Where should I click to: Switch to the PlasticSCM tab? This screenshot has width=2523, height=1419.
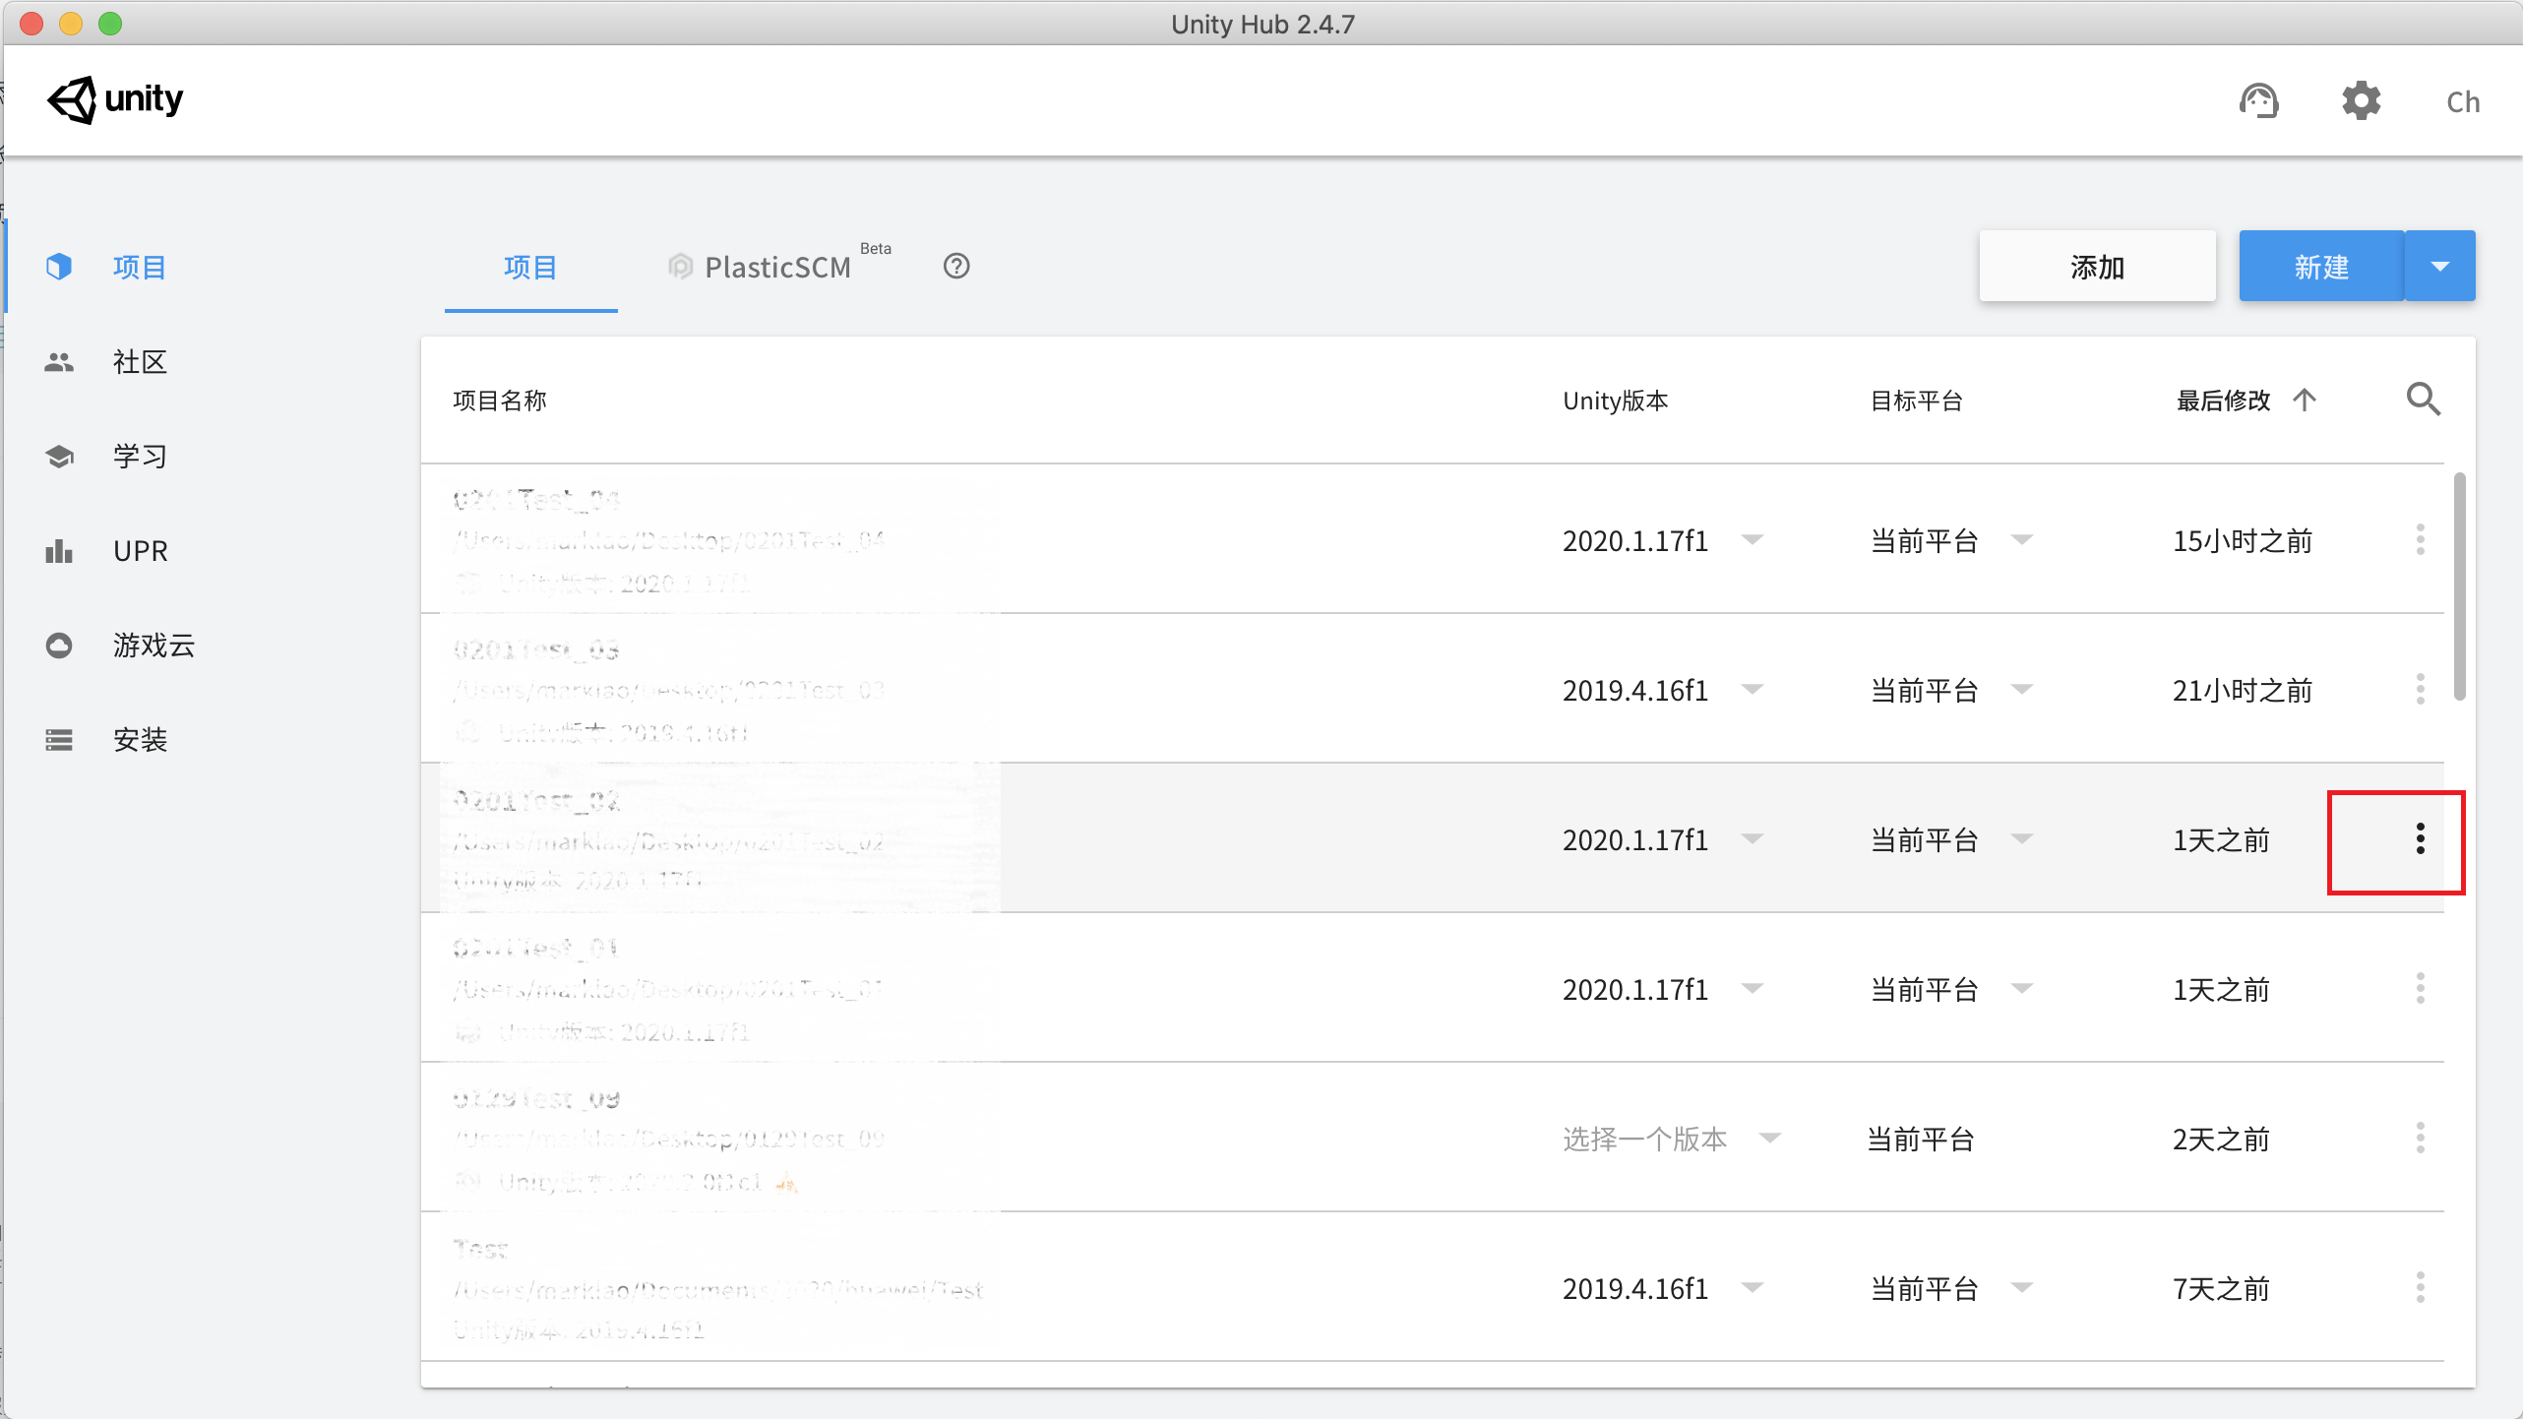coord(777,267)
